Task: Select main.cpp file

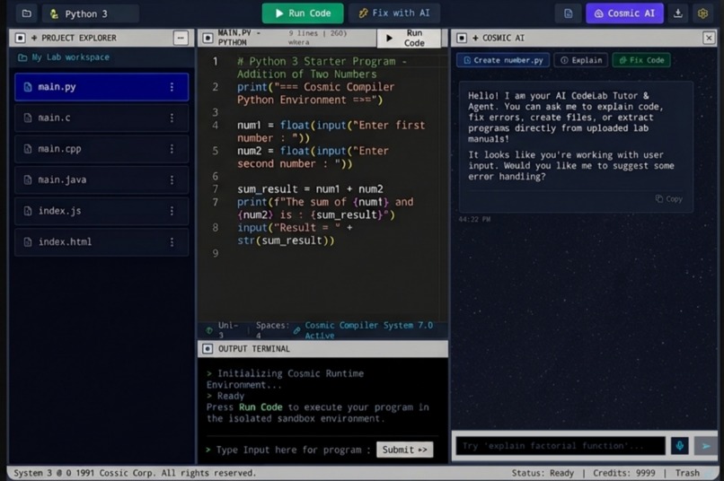Action: 102,148
